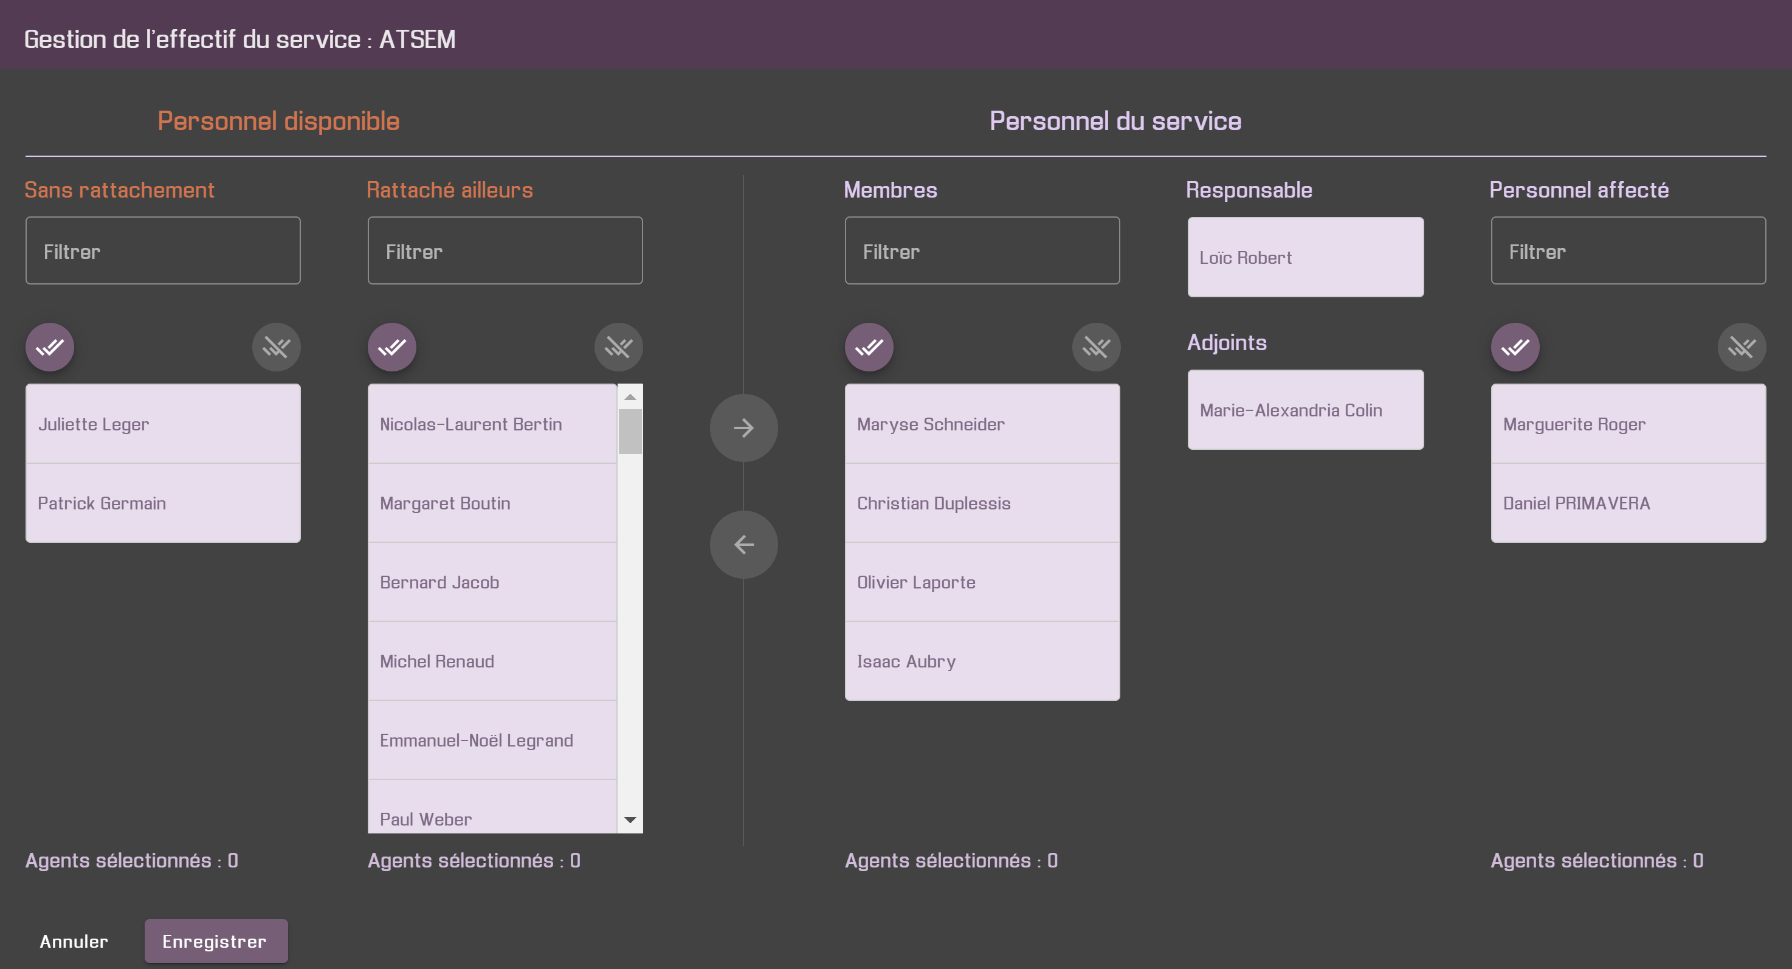Click adjoint Marie-Alexandria Colin
This screenshot has height=969, width=1792.
[x=1306, y=410]
